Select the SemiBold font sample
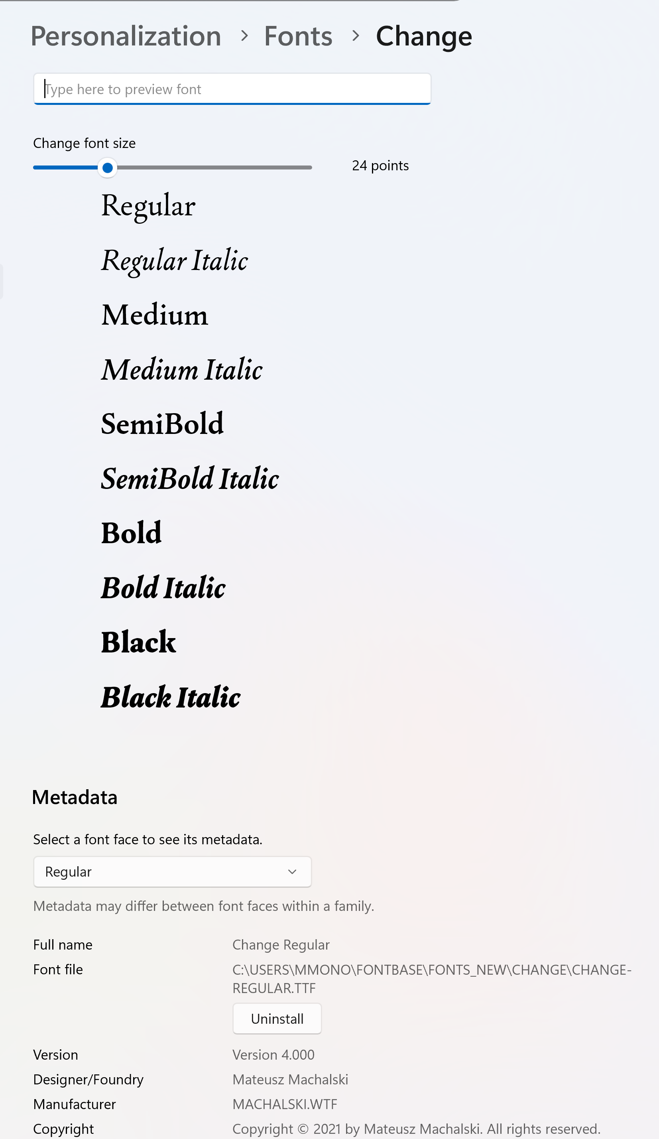Image resolution: width=659 pixels, height=1139 pixels. [x=162, y=424]
